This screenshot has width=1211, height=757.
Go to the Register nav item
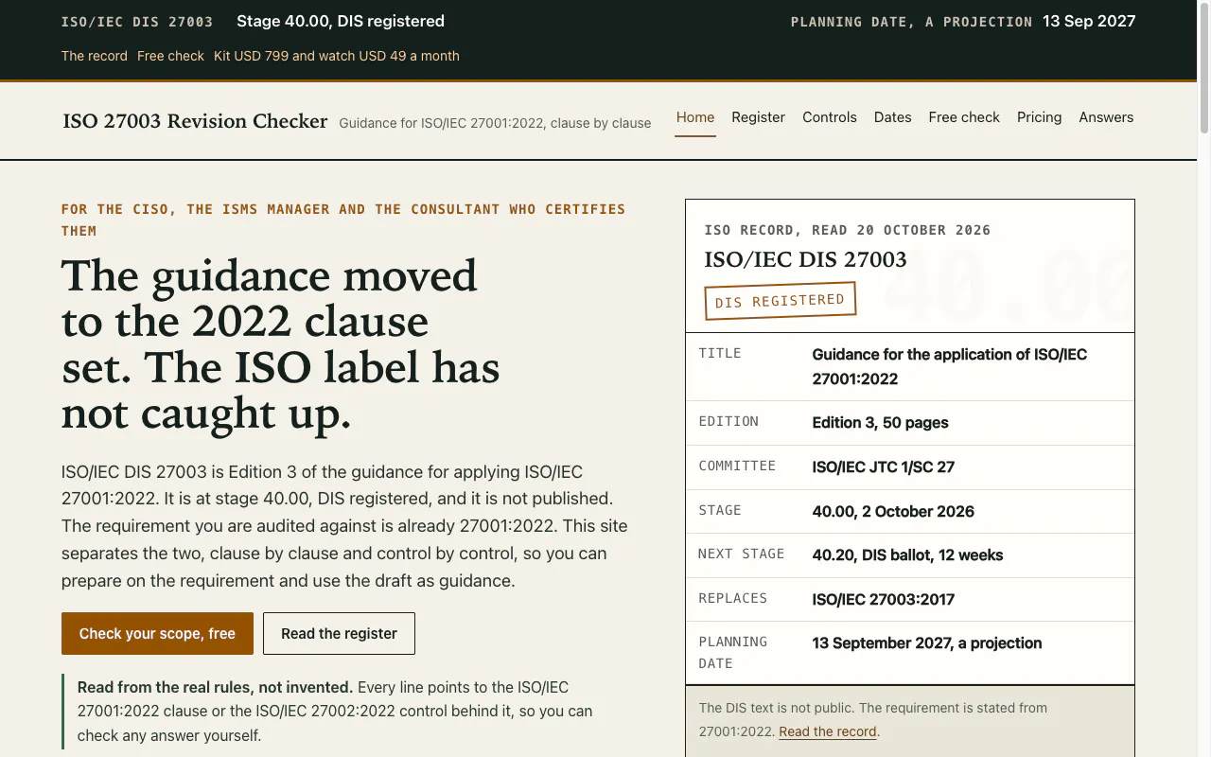(x=758, y=117)
